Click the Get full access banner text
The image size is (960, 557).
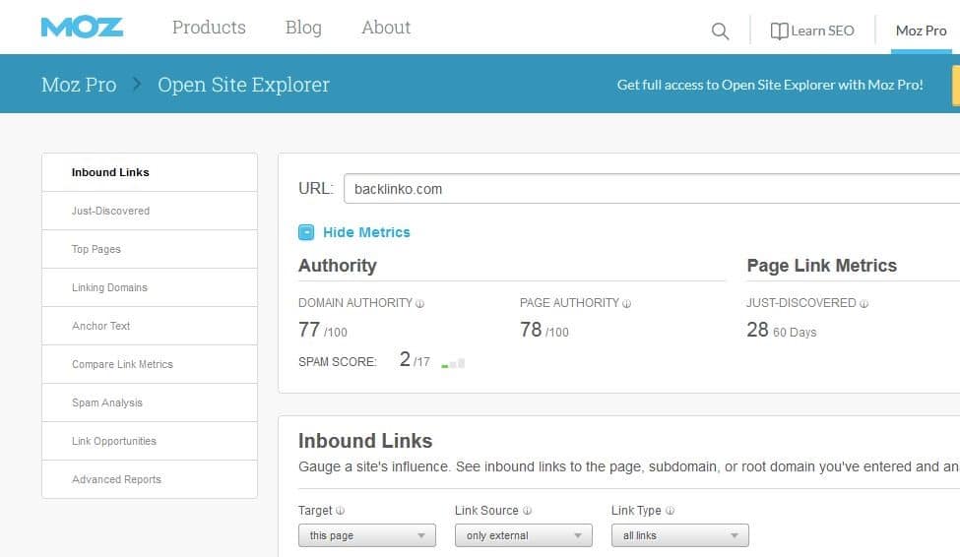770,85
